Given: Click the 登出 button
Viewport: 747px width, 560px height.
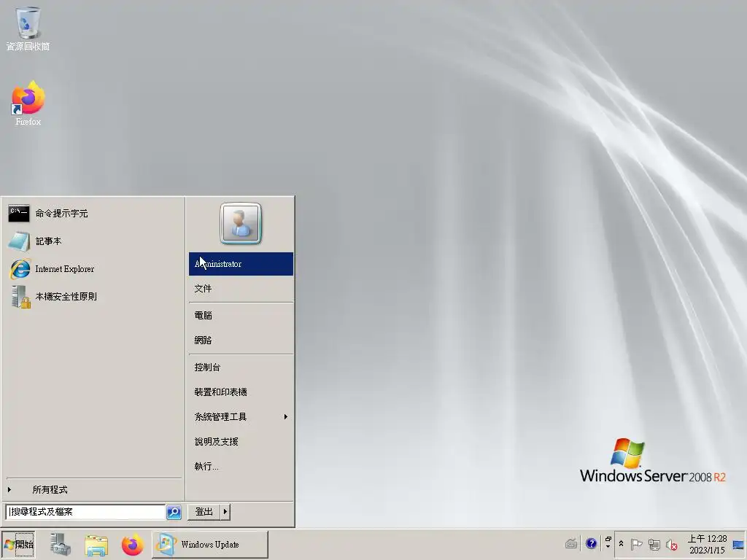Looking at the screenshot, I should tap(204, 512).
